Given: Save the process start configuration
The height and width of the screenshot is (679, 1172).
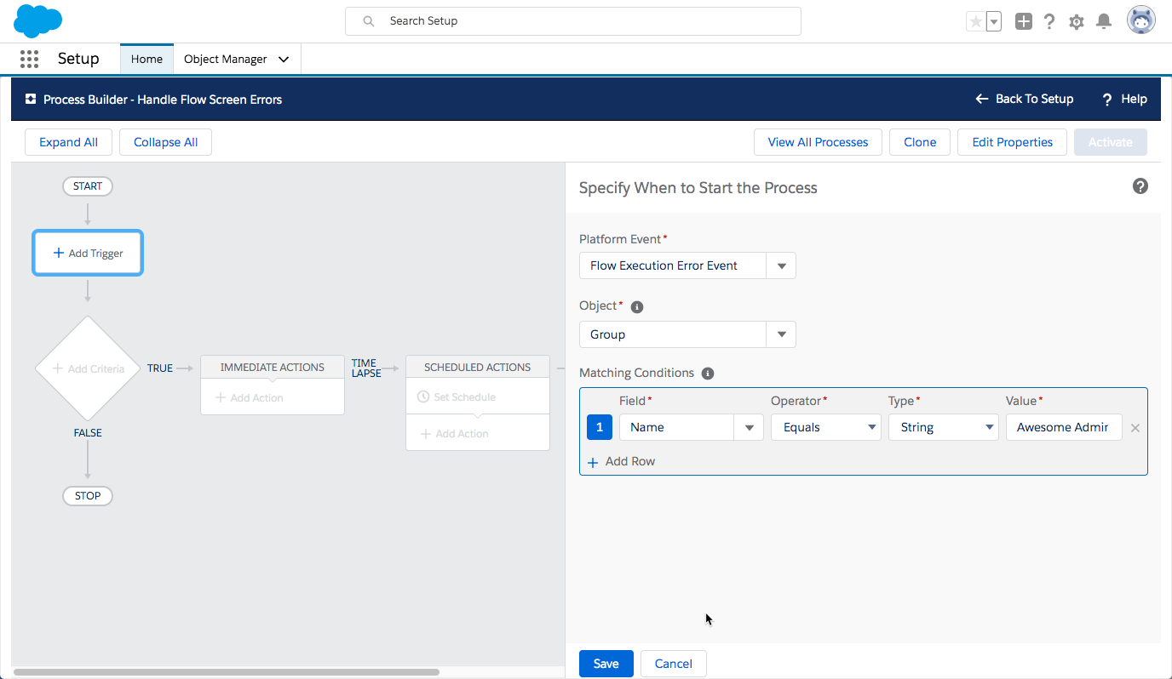Looking at the screenshot, I should point(606,663).
